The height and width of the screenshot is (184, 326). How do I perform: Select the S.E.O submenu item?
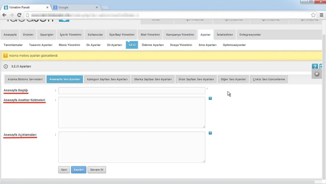(132, 45)
